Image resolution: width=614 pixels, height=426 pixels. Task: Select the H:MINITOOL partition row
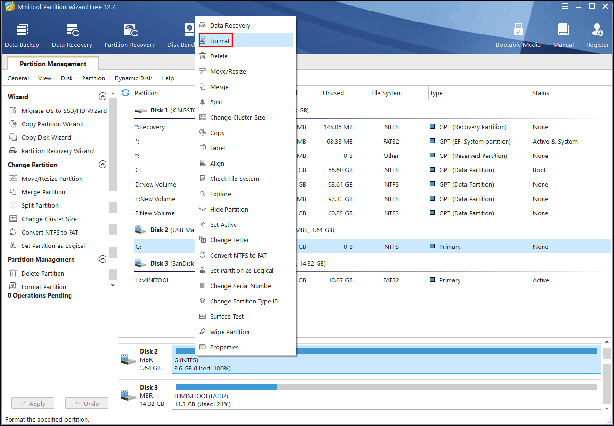click(x=152, y=280)
